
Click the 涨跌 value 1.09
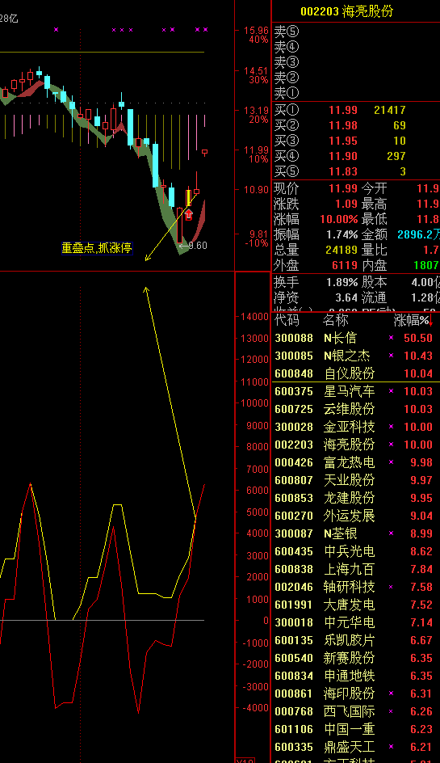tap(346, 204)
